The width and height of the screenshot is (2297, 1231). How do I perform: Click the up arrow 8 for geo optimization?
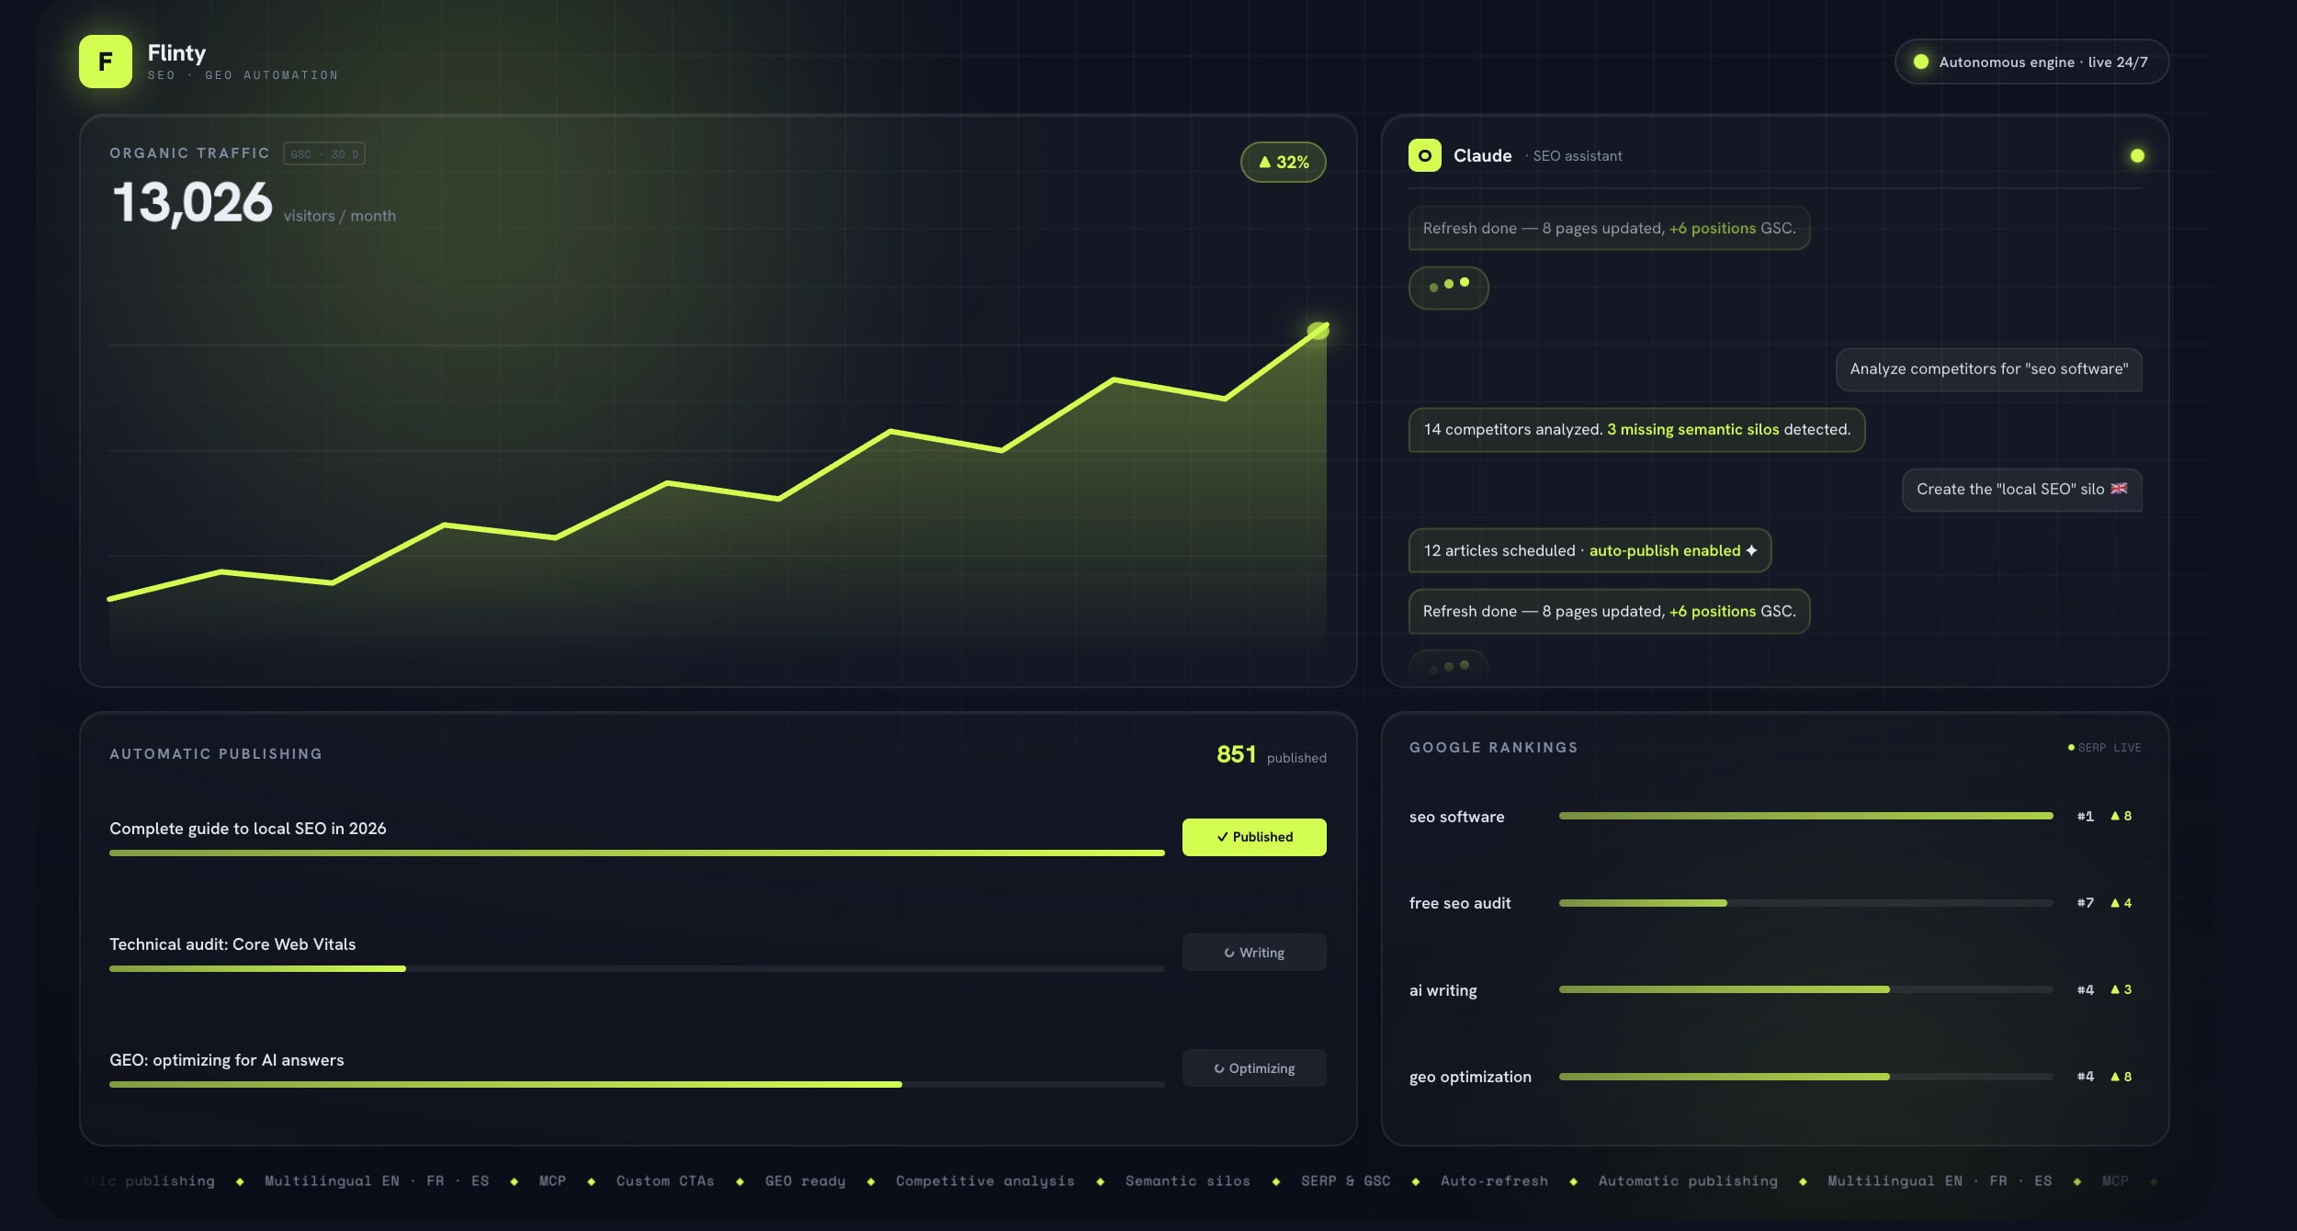[2122, 1076]
